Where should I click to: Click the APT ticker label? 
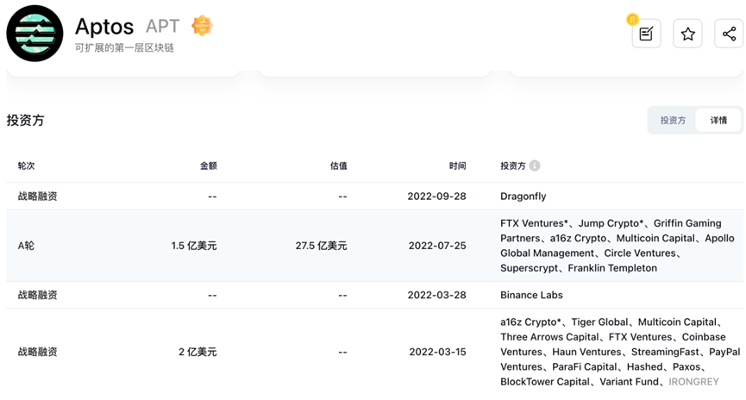(x=163, y=26)
